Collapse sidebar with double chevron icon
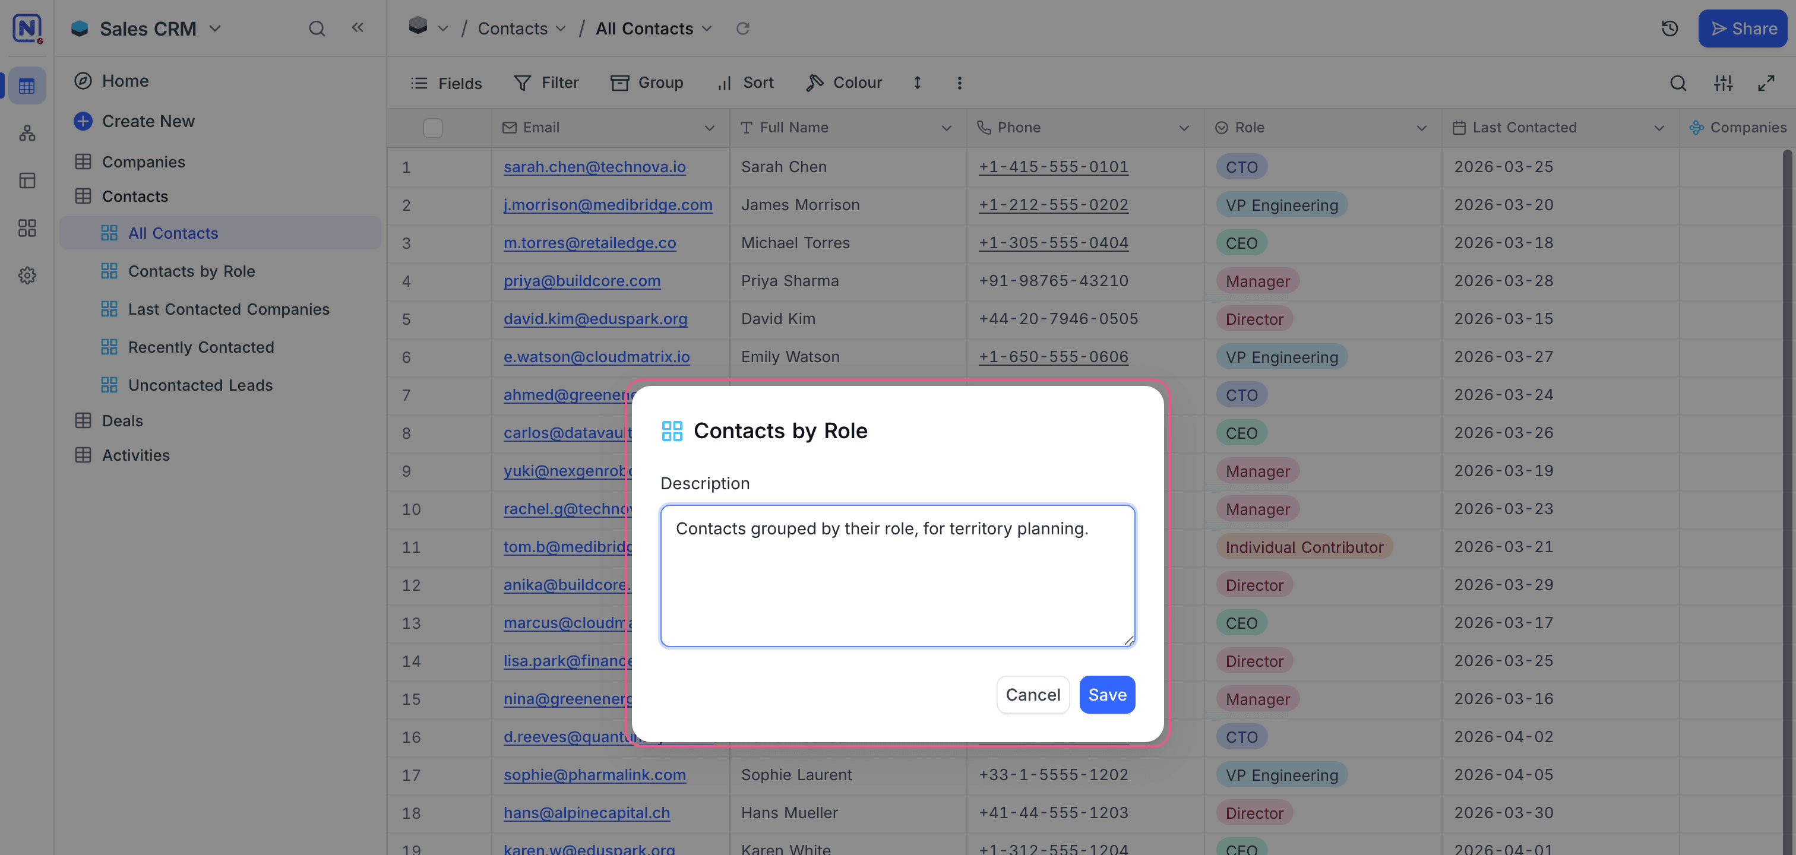The width and height of the screenshot is (1796, 855). tap(358, 28)
